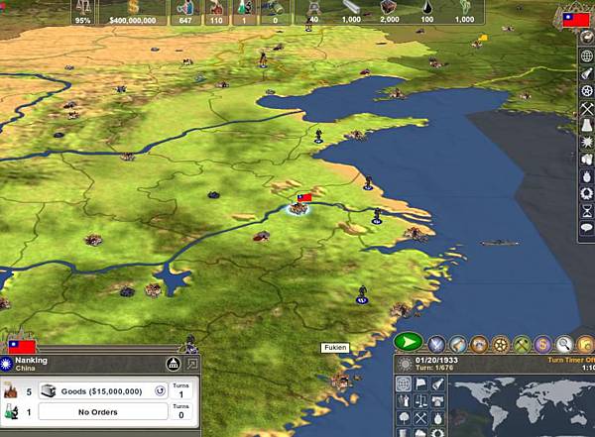
Task: Select the people map mode in minimap grid
Action: [x=404, y=401]
